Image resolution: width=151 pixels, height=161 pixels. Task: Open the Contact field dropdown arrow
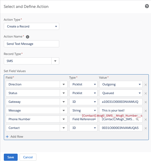64,128
